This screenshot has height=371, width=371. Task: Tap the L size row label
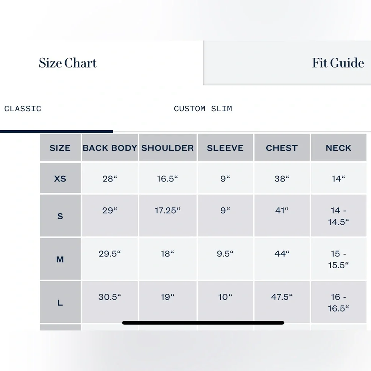tap(60, 303)
